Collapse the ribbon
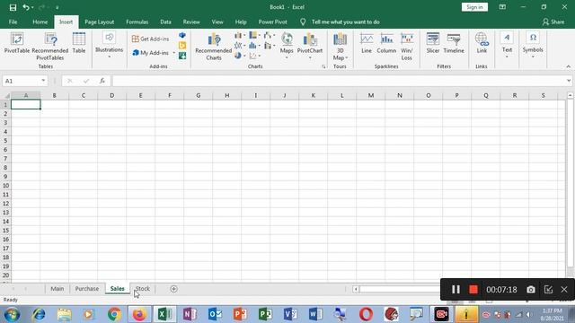The height and width of the screenshot is (323, 575). 568,66
